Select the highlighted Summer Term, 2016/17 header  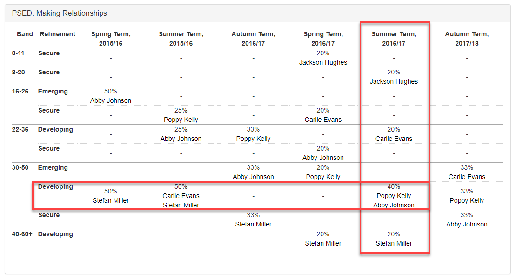(x=394, y=39)
